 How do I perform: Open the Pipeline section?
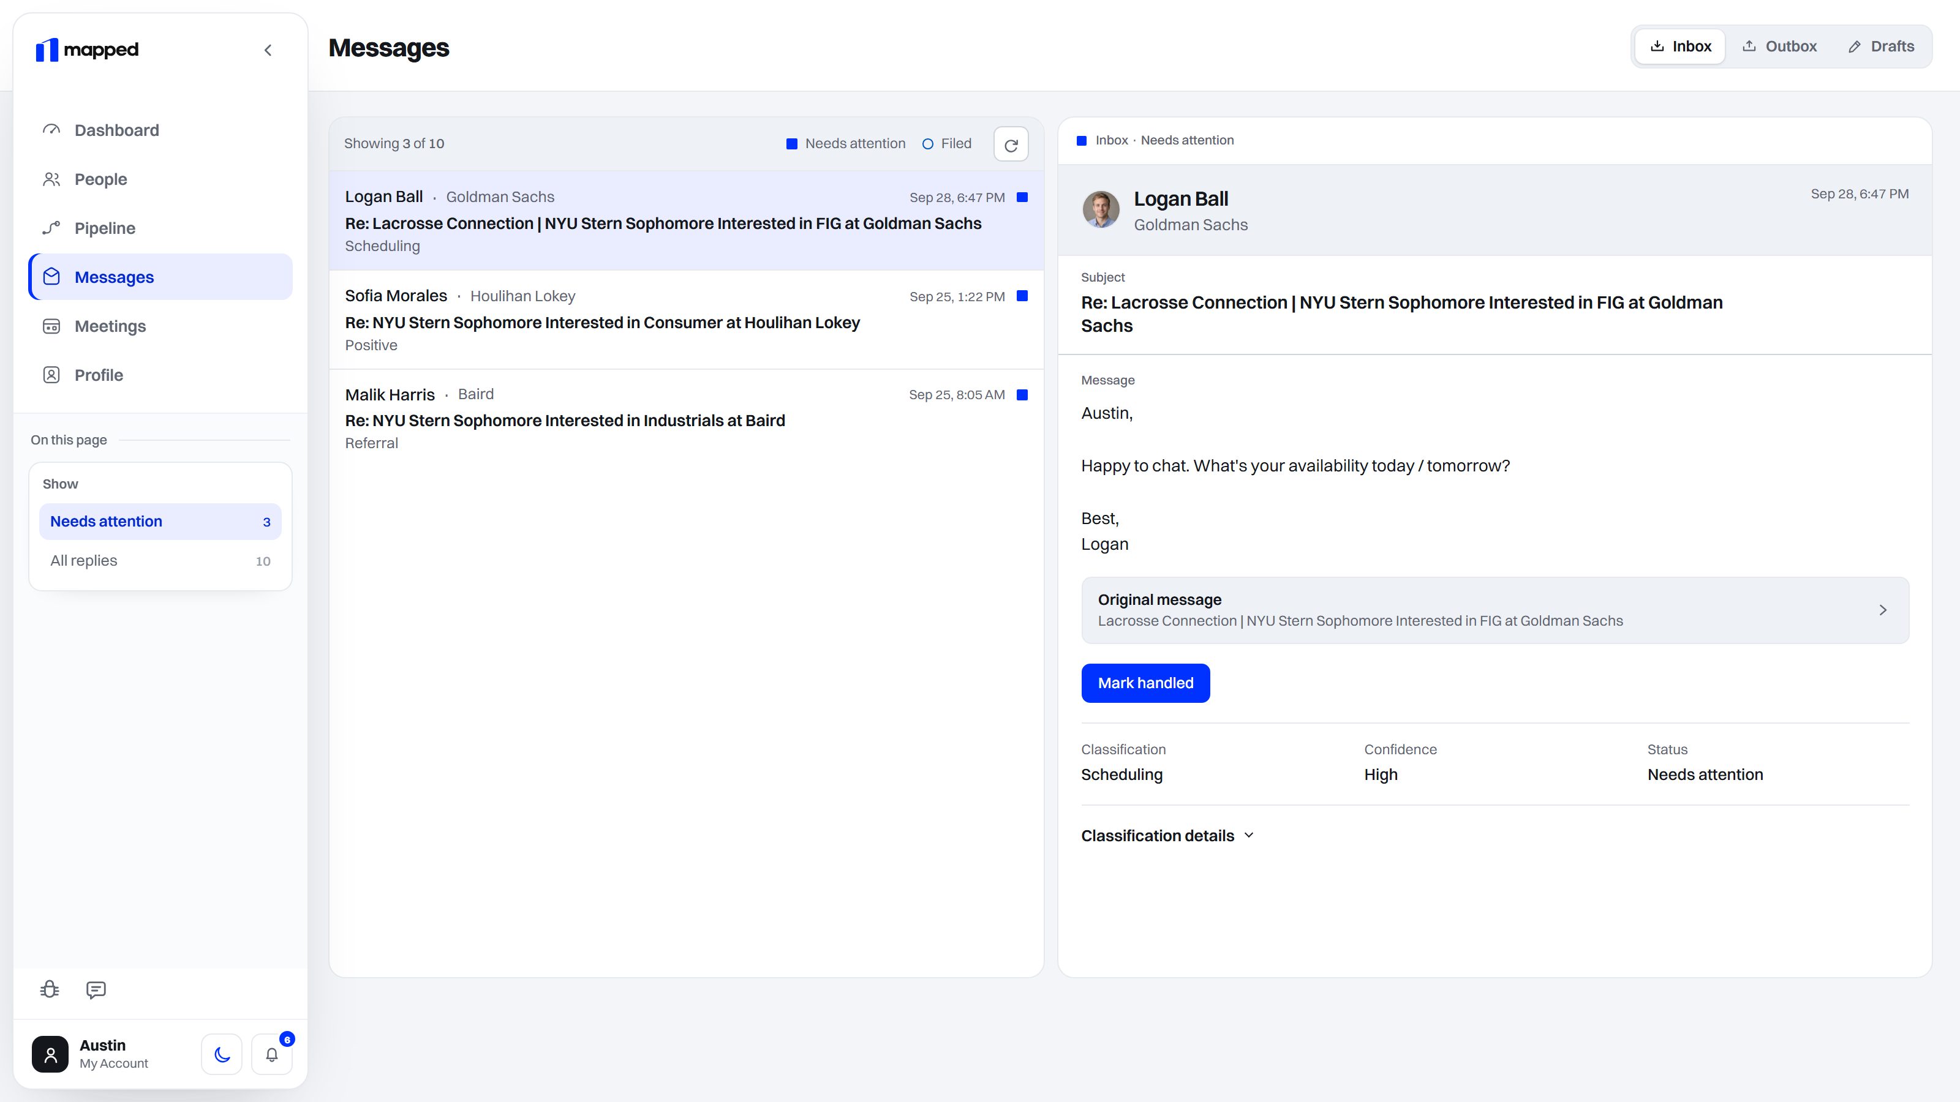160,228
